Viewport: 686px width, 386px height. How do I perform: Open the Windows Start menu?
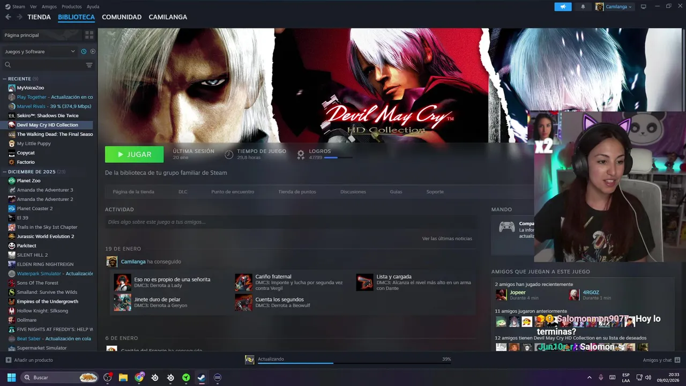[x=11, y=377]
